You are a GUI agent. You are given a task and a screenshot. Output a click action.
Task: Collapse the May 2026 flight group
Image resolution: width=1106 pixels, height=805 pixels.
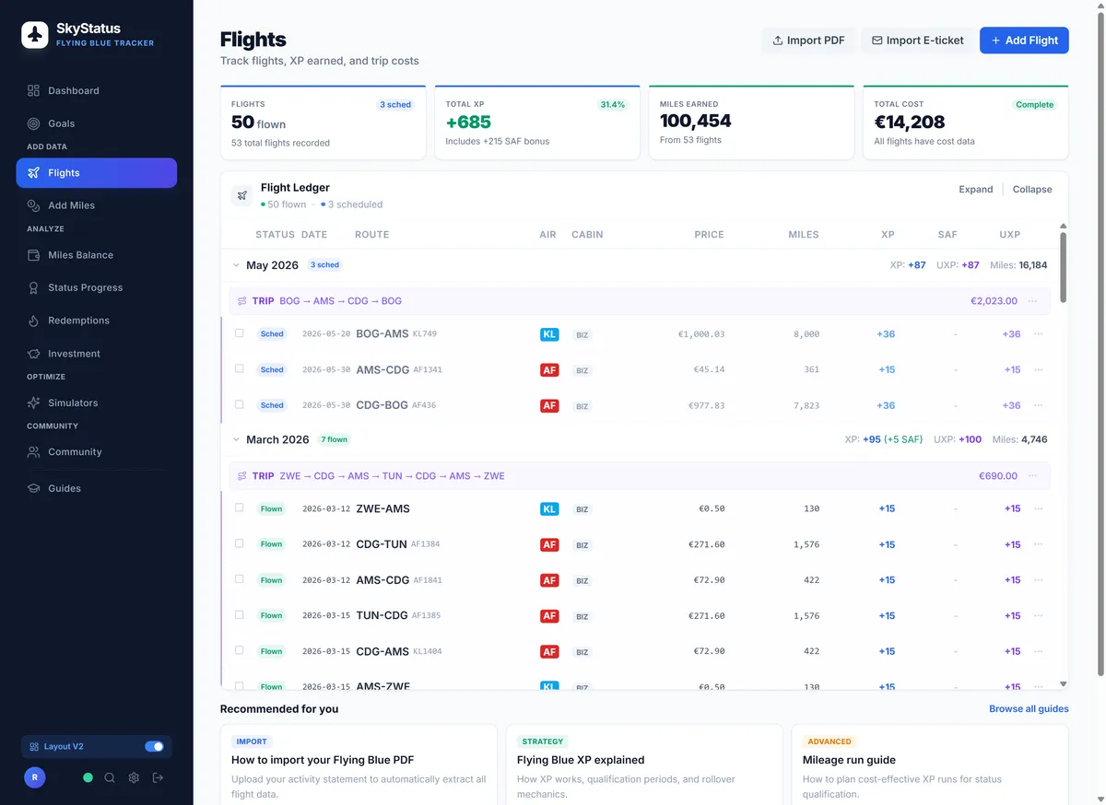pos(236,264)
